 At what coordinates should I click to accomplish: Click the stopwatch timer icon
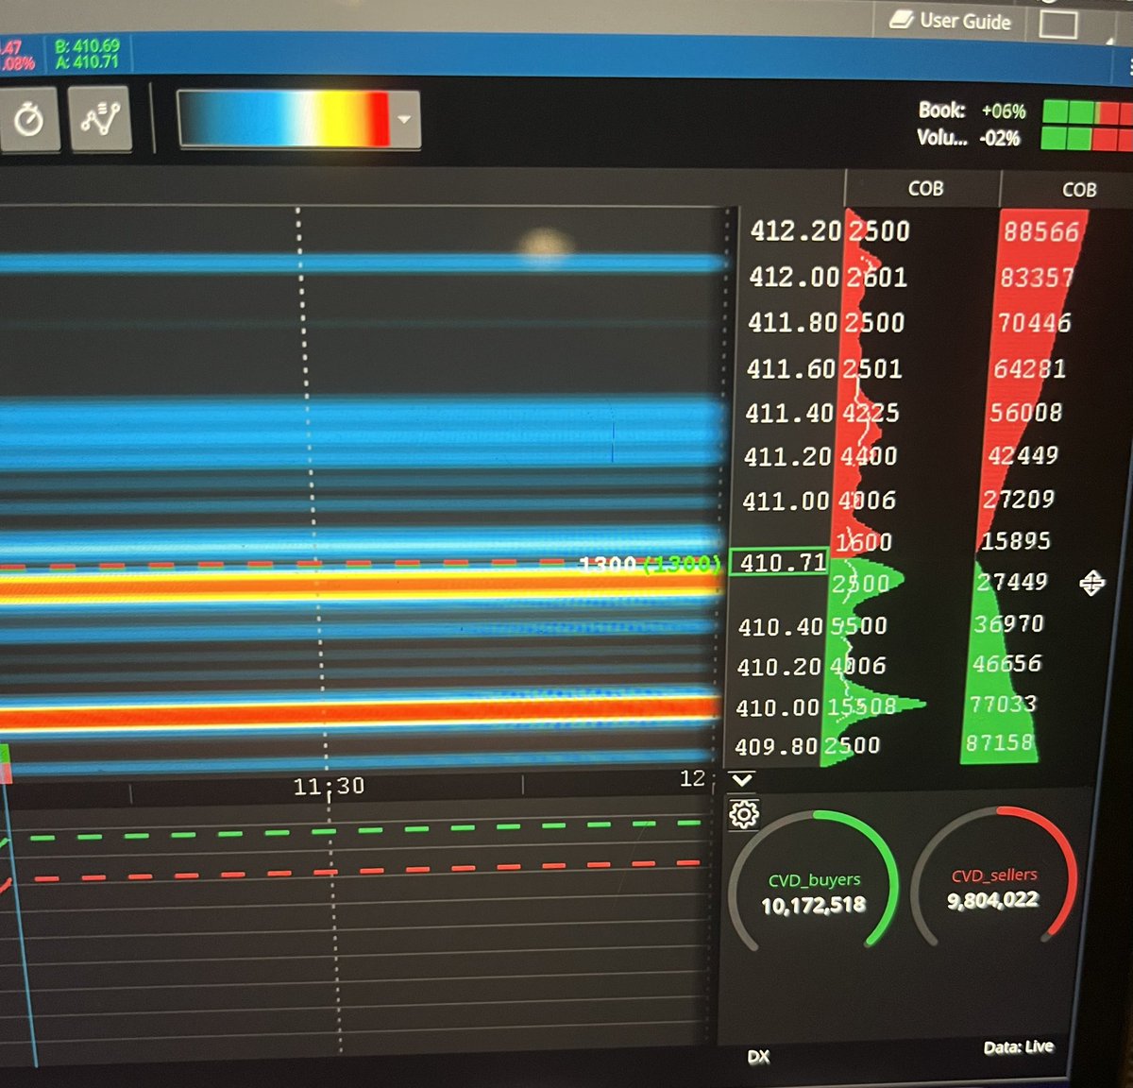pos(29,119)
